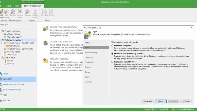Screen dimensions: 197x111
Task: Click the Rescan ribbon icon
Action: (x=28, y=11)
